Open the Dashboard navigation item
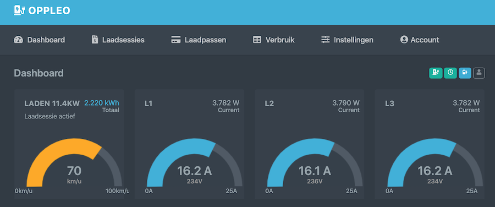Image resolution: width=495 pixels, height=207 pixels. pos(40,40)
